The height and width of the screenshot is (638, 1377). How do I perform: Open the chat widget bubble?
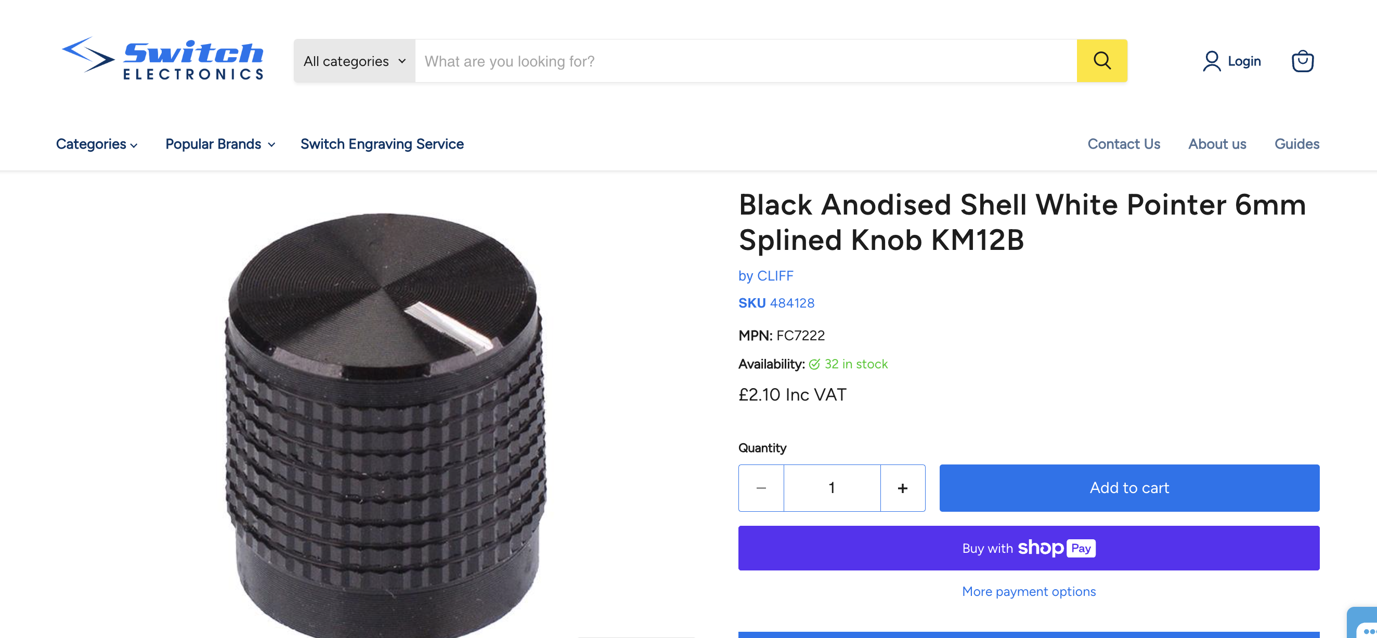[x=1365, y=626]
